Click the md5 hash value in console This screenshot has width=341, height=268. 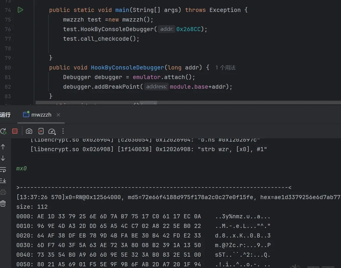tap(197, 197)
